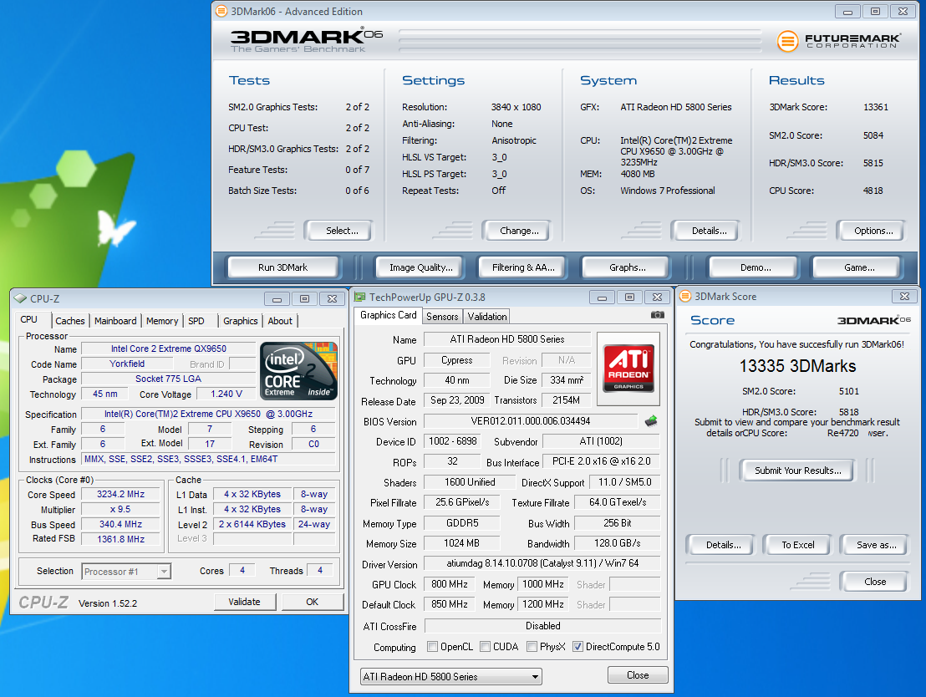Click the GPU-Z title bar icon
926x697 pixels.
click(360, 298)
